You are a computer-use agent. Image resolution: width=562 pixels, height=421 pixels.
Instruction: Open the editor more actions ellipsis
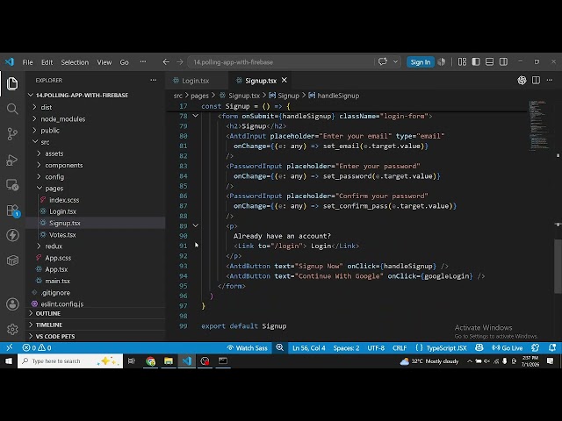click(550, 80)
